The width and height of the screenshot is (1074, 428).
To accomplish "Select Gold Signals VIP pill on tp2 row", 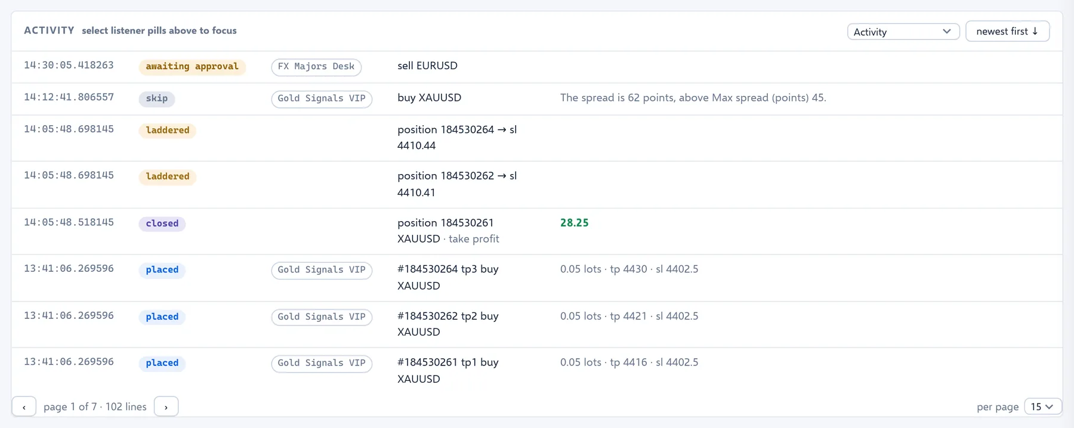I will (322, 317).
